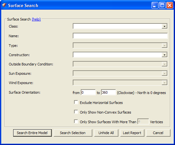Open the Construction dropdown list
Screen dimensions: 175x145
coord(164,55)
